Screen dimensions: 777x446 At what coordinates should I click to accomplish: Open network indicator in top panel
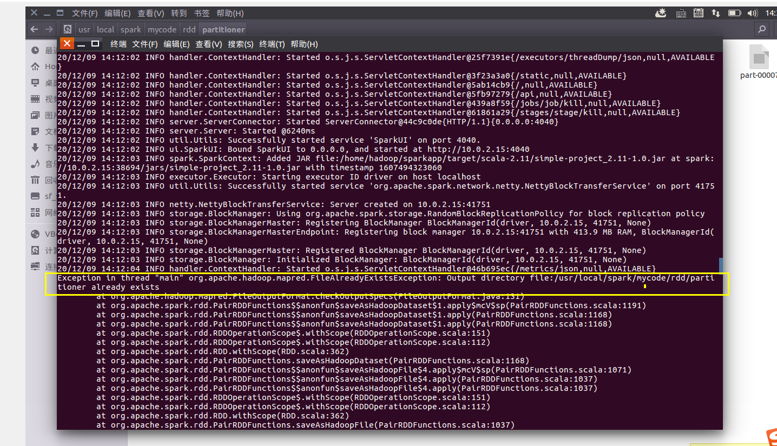[x=715, y=13]
